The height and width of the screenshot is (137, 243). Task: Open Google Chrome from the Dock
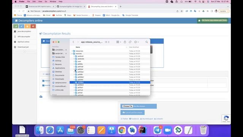[122, 130]
